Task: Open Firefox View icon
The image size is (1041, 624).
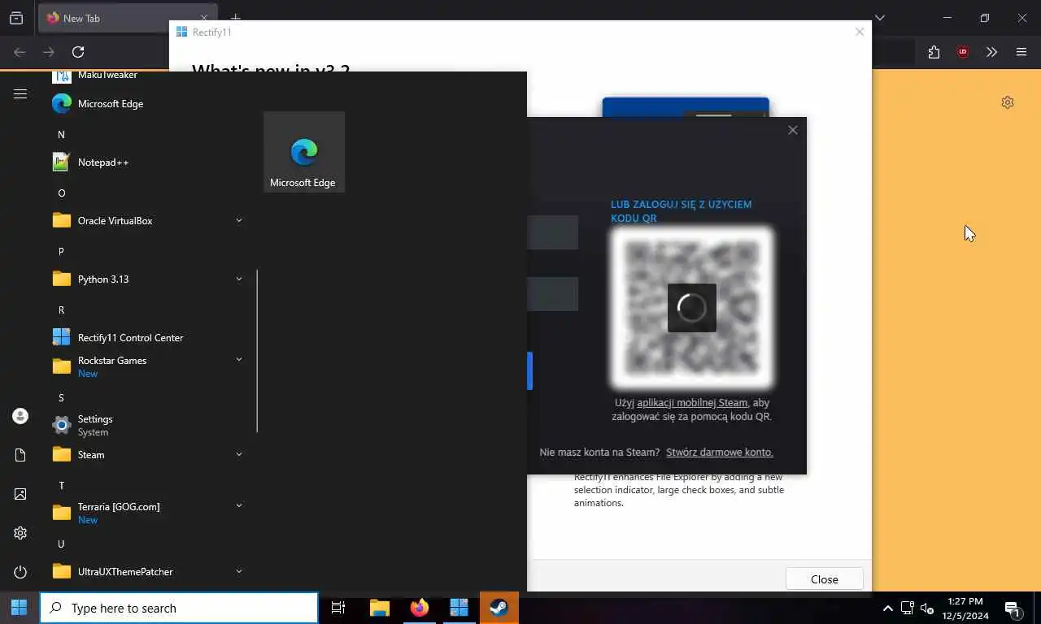Action: click(16, 18)
